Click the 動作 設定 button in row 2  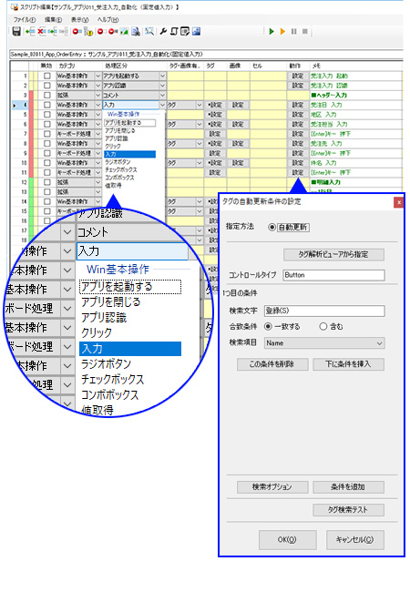[x=298, y=86]
